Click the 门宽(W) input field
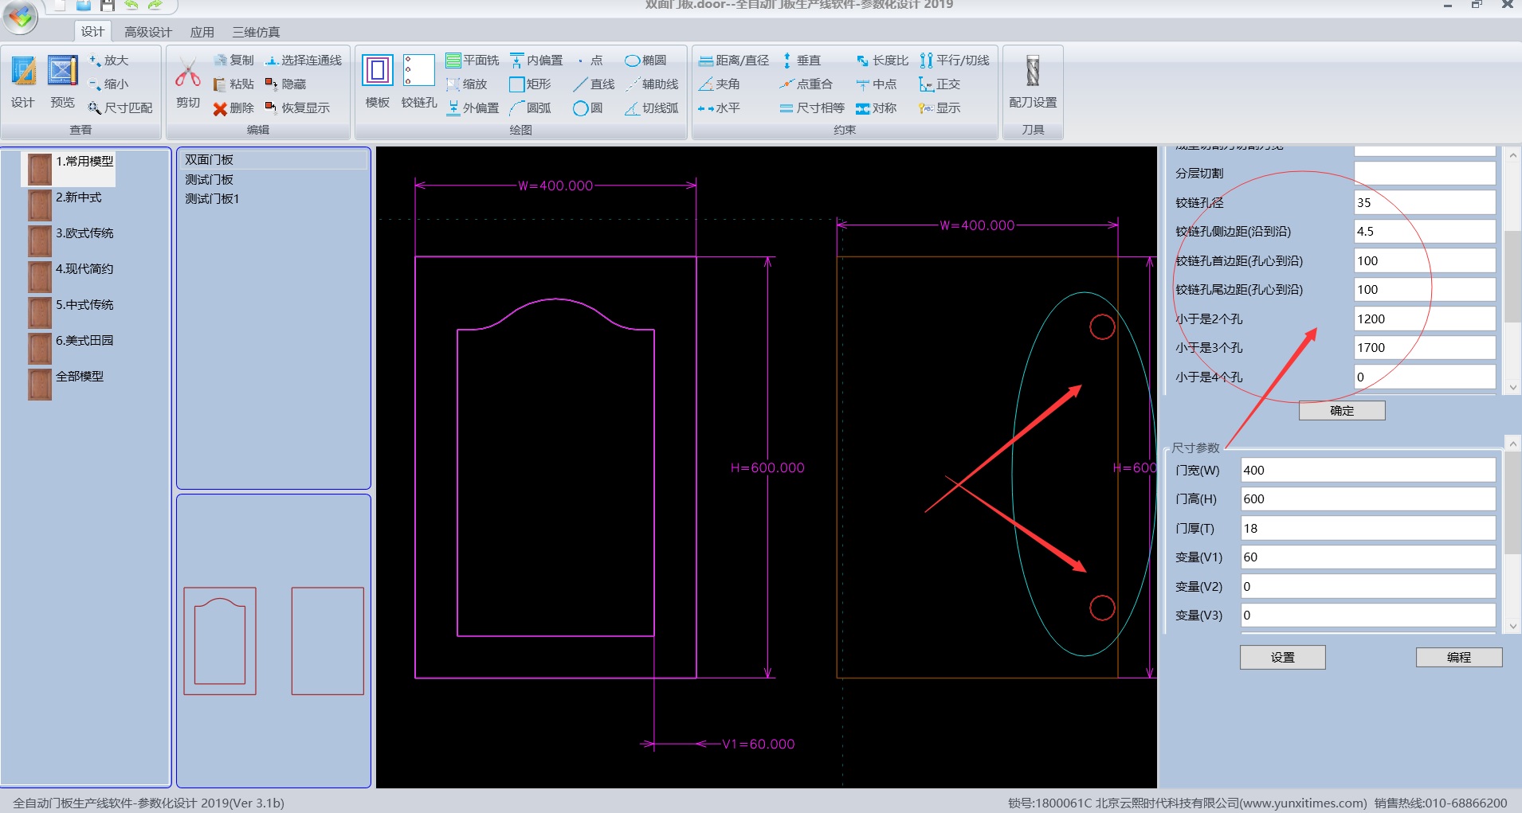Screen dimensions: 1522x813 [1367, 470]
